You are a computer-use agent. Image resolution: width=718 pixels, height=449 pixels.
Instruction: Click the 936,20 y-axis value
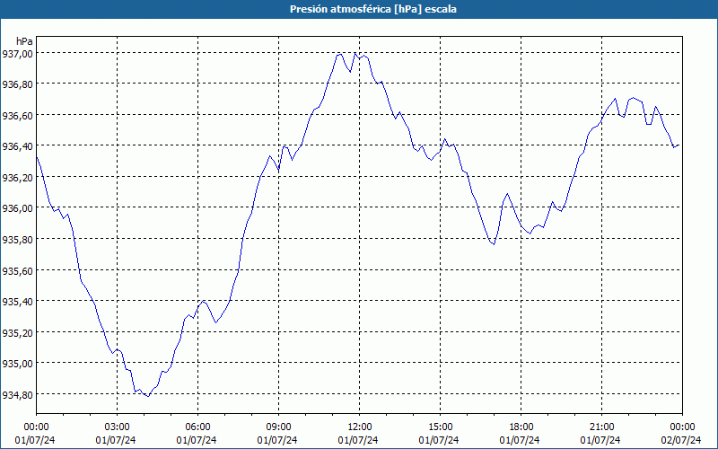coord(18,178)
